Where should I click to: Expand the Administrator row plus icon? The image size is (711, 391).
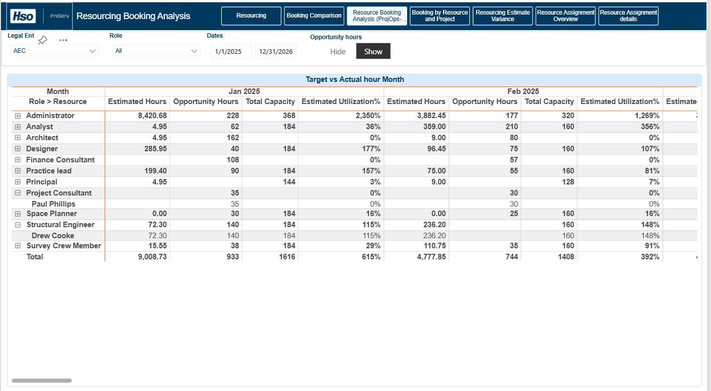pyautogui.click(x=18, y=116)
